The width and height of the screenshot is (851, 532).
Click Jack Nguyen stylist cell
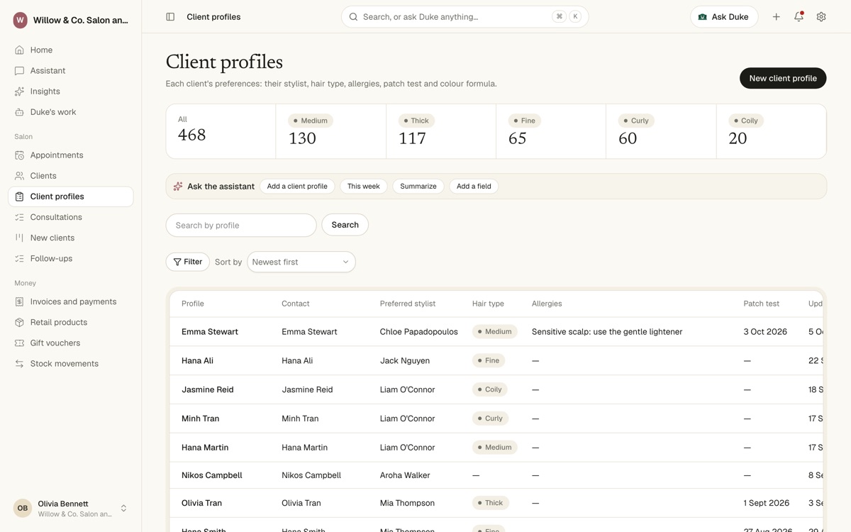[405, 361]
